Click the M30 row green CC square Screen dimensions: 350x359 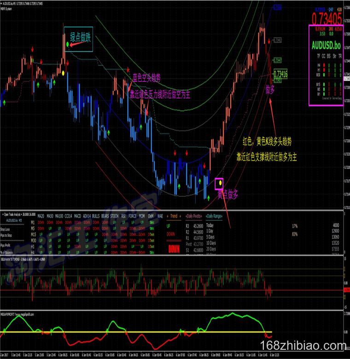324,75
